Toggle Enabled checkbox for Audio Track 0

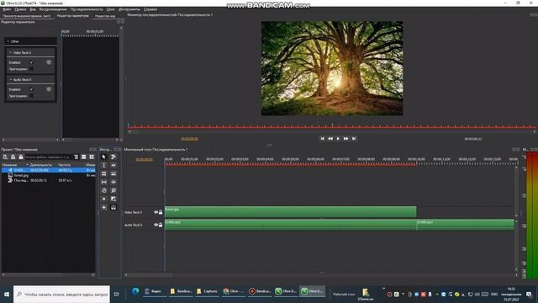pos(31,89)
